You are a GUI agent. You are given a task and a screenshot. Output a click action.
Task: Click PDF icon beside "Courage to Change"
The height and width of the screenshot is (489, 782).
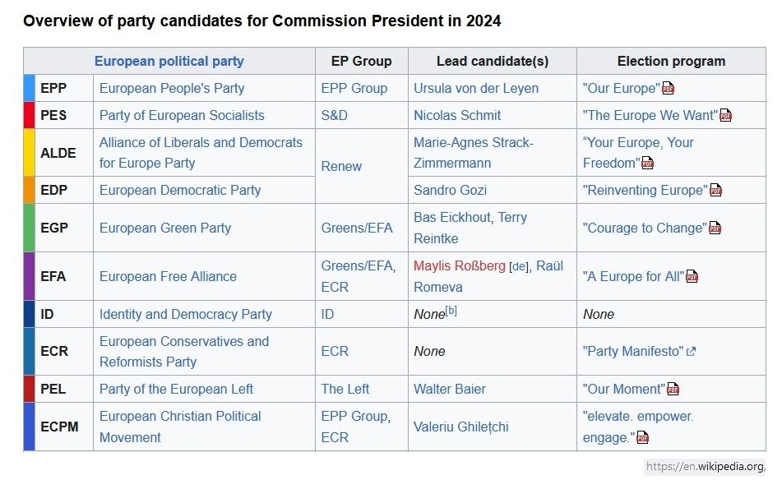coord(715,228)
